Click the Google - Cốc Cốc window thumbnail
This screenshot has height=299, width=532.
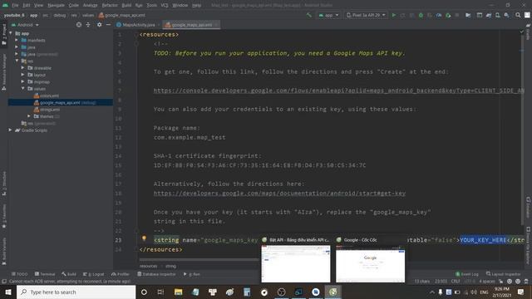[x=370, y=264]
